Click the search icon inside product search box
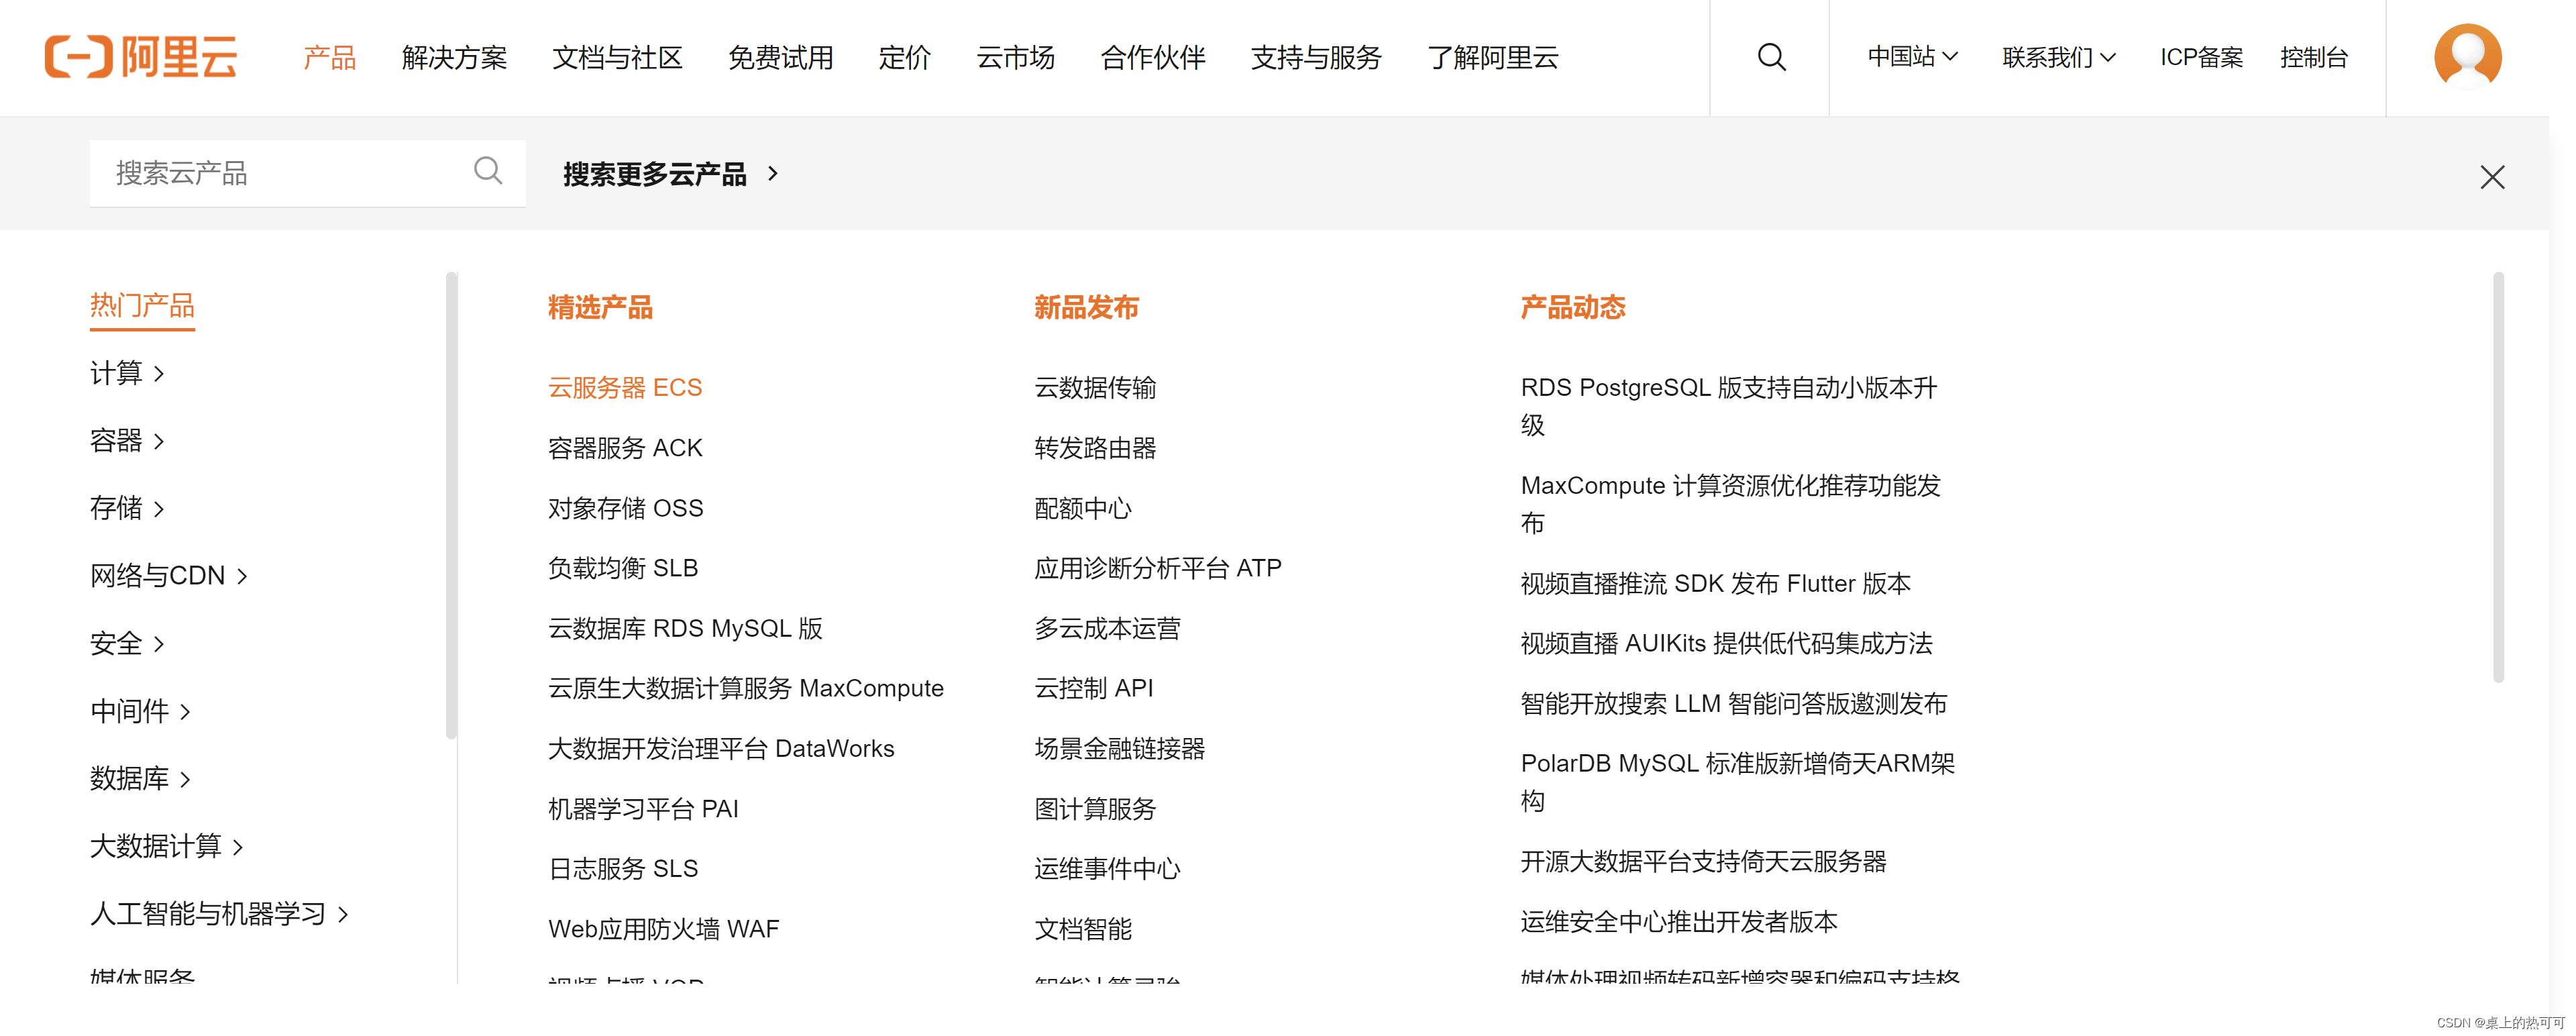The height and width of the screenshot is (1036, 2576). pyautogui.click(x=488, y=171)
